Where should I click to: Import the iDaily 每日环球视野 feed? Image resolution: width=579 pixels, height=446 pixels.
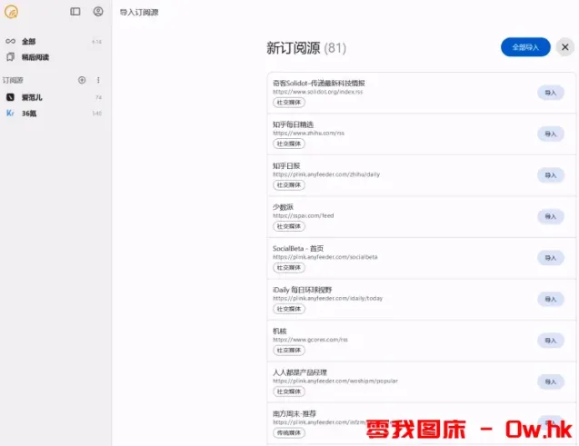tap(550, 299)
